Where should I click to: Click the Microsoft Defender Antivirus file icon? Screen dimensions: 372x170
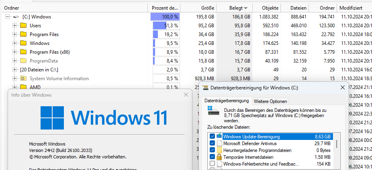219,143
